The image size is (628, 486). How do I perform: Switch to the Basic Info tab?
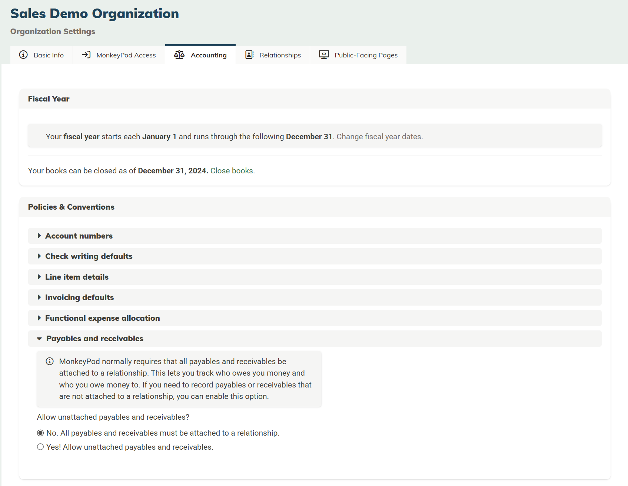click(x=48, y=55)
